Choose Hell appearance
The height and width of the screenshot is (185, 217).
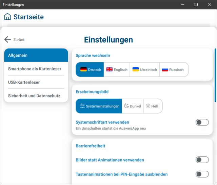pyautogui.click(x=153, y=106)
